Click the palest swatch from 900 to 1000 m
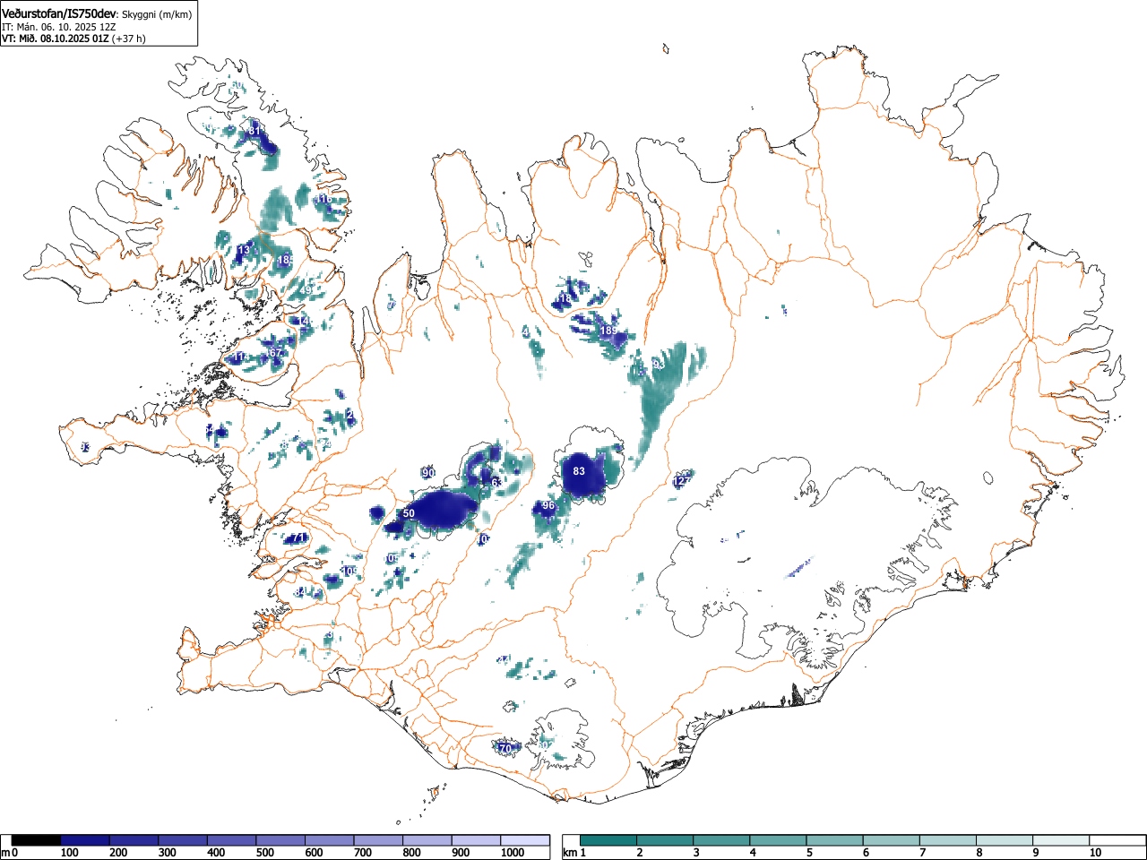Screen dimensions: 1147x860 pos(476,840)
